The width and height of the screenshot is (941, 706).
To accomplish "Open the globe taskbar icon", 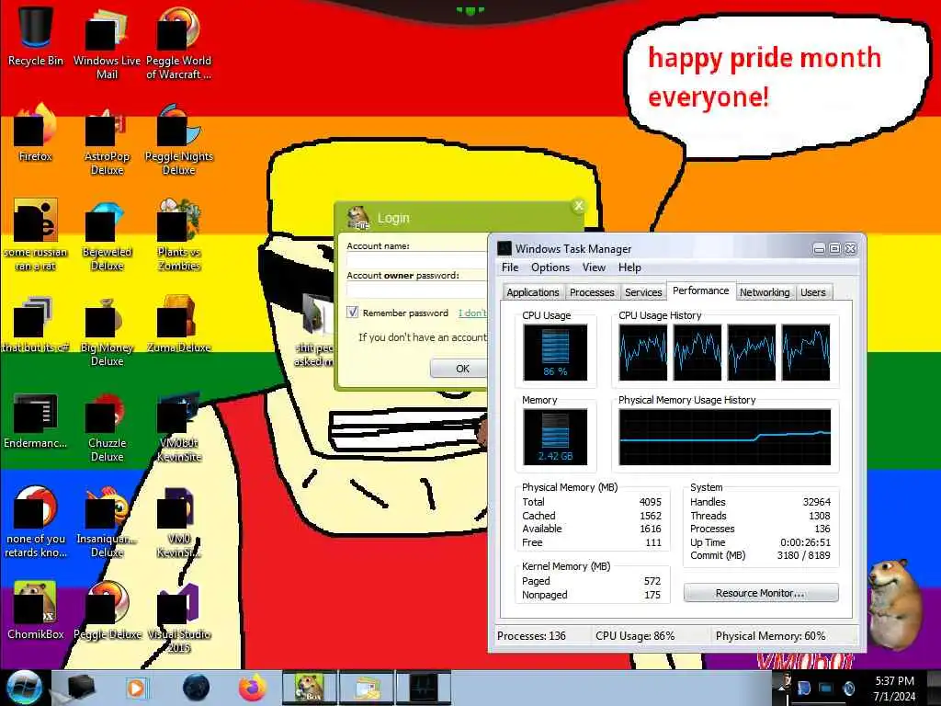I will tap(197, 688).
